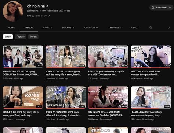The image size is (174, 133).
Task: Open the 11:35 korea vlog thumbnail
Action: 66,57
